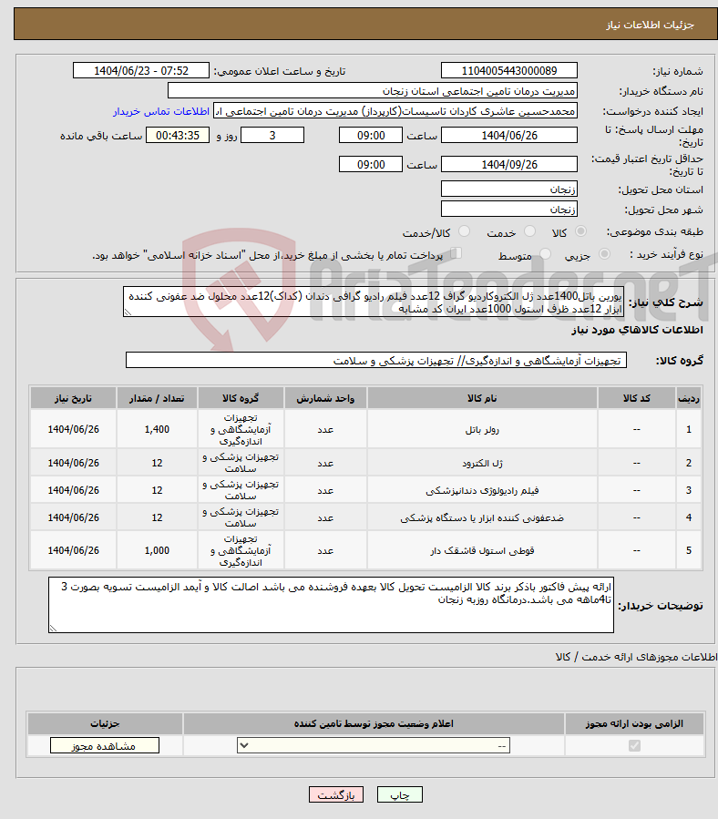Click the quantity cell 1,000
Viewport: 718px width, 819px height.
(x=157, y=550)
